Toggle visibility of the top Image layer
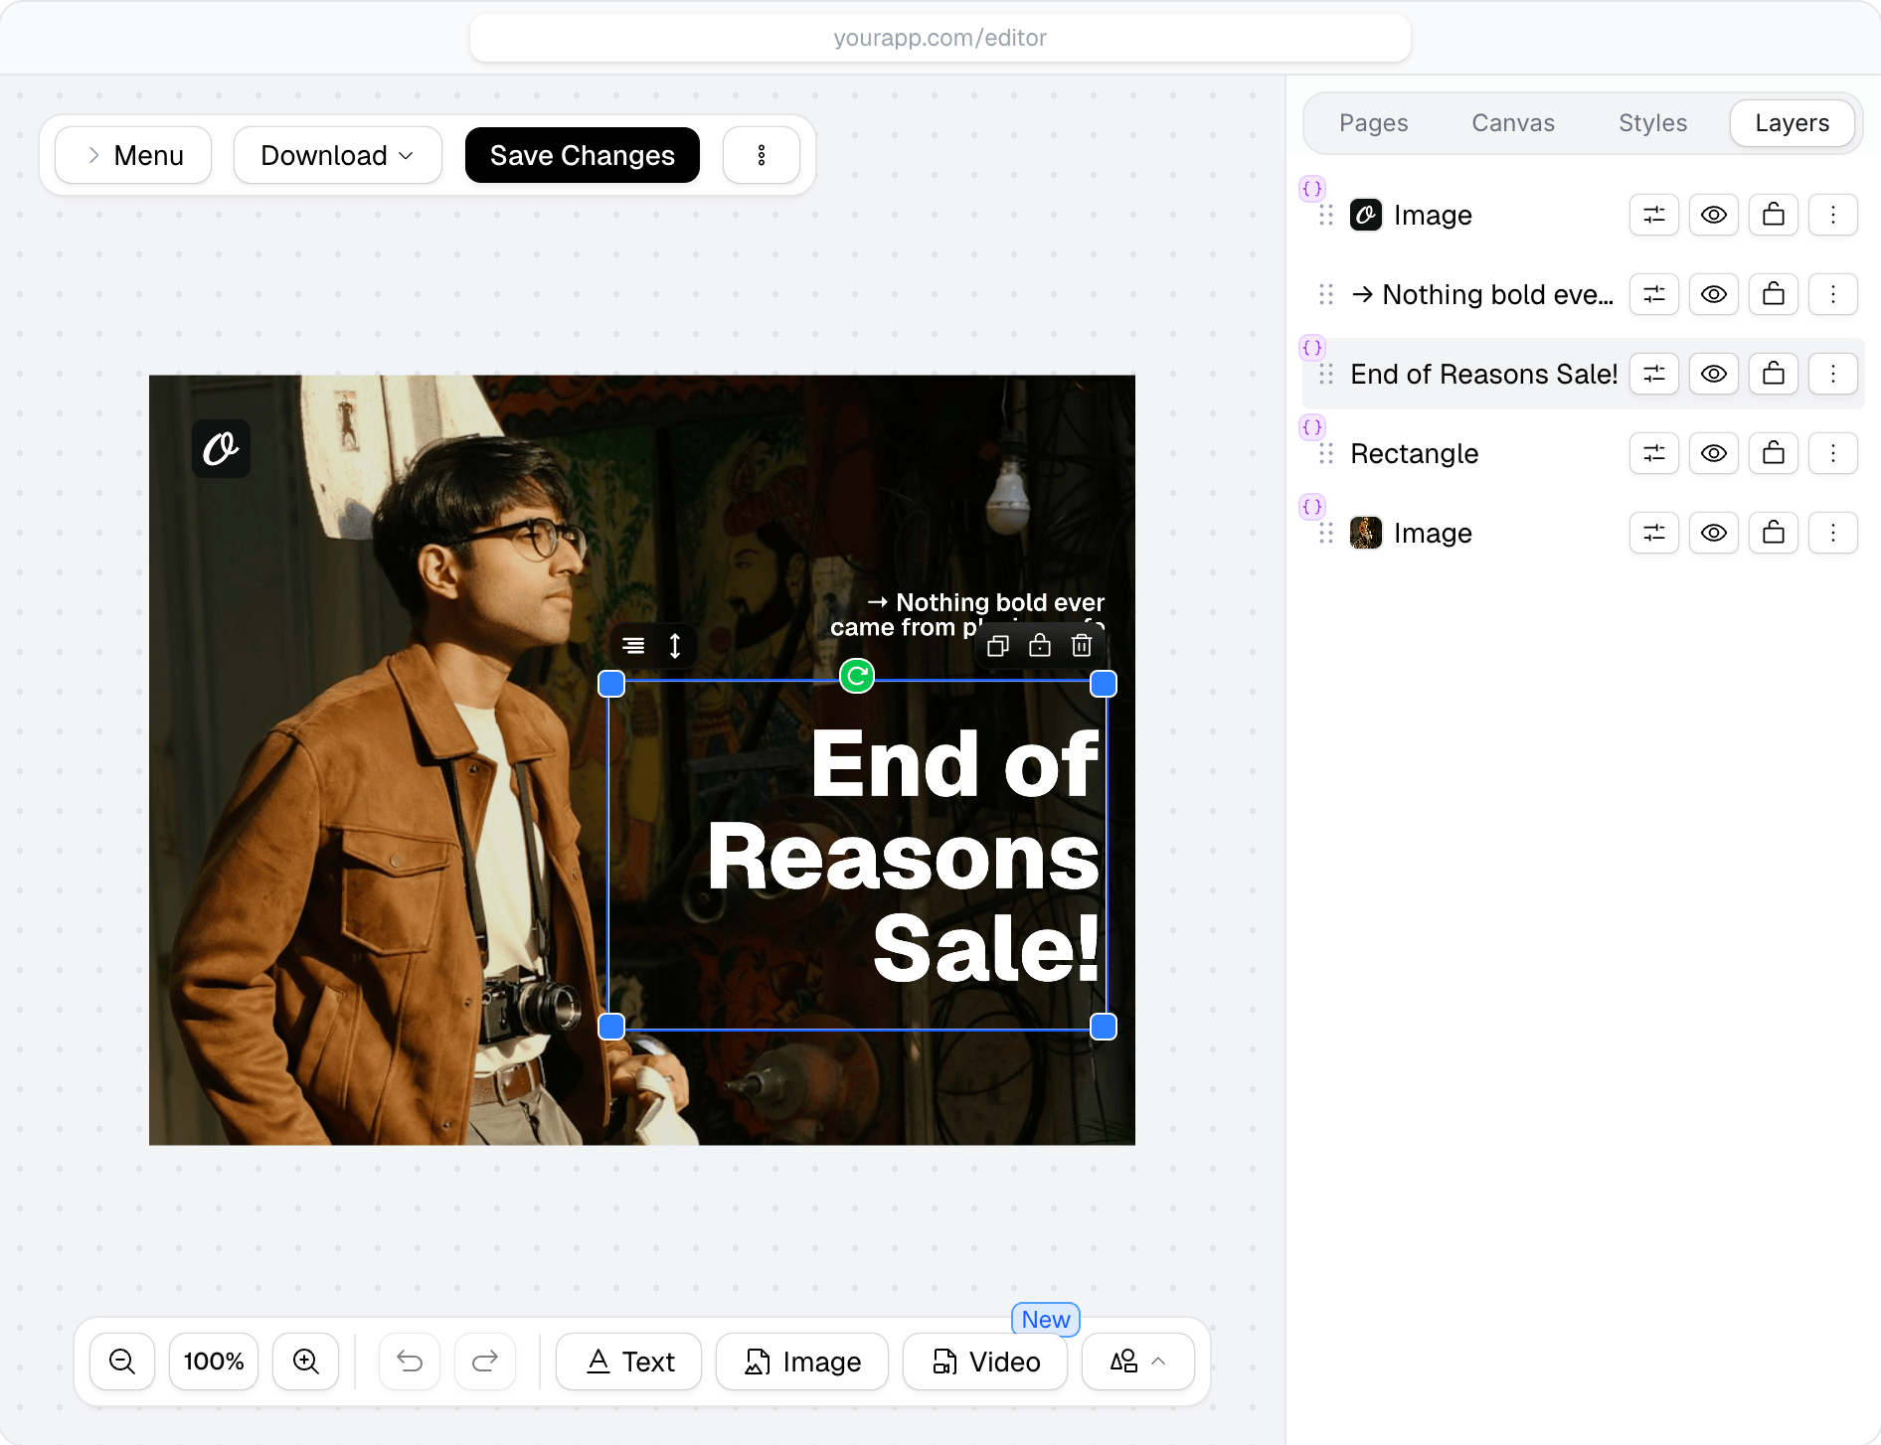This screenshot has height=1445, width=1881. click(x=1713, y=215)
